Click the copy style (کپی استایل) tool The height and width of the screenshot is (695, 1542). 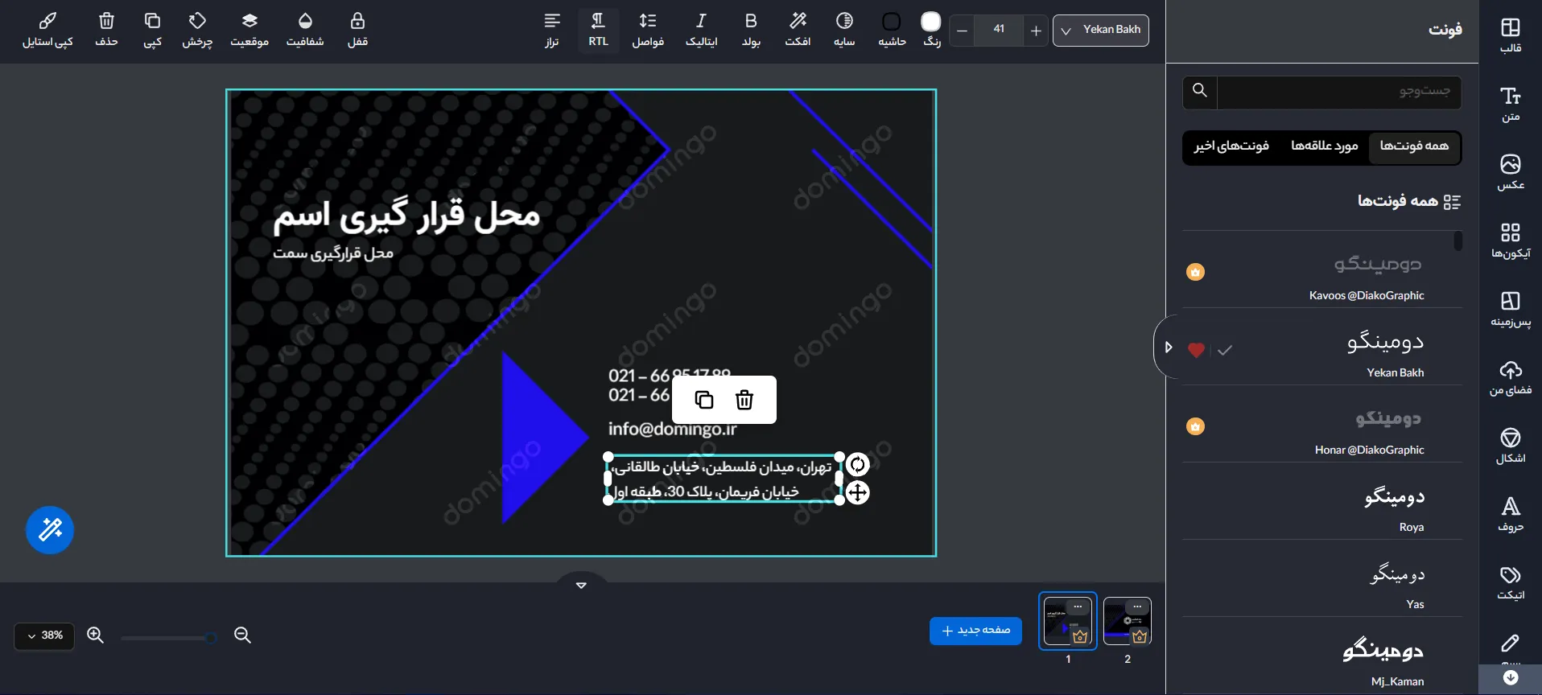click(47, 30)
